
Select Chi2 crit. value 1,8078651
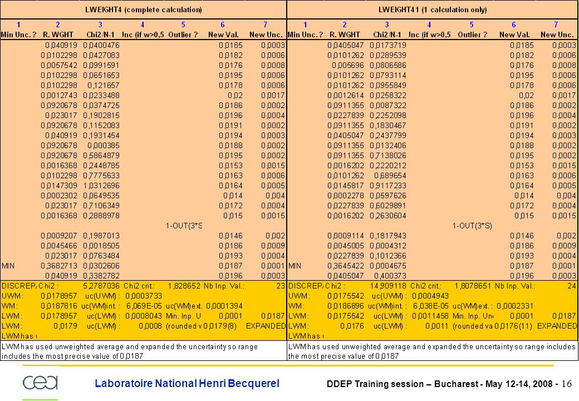(473, 286)
